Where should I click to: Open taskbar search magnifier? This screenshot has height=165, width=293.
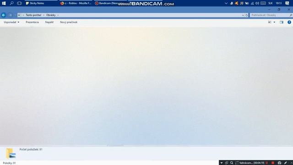[11, 3]
